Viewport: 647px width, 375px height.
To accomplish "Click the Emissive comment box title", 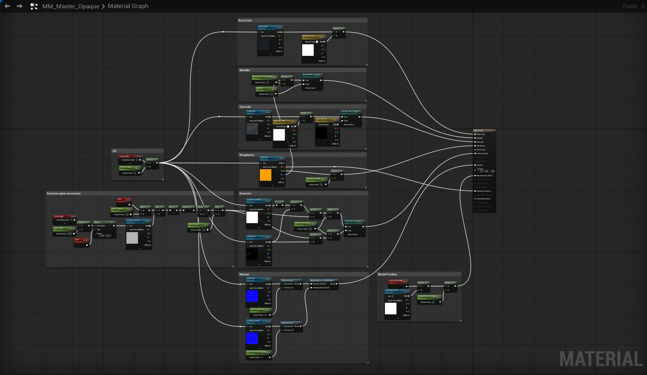I will coord(245,194).
